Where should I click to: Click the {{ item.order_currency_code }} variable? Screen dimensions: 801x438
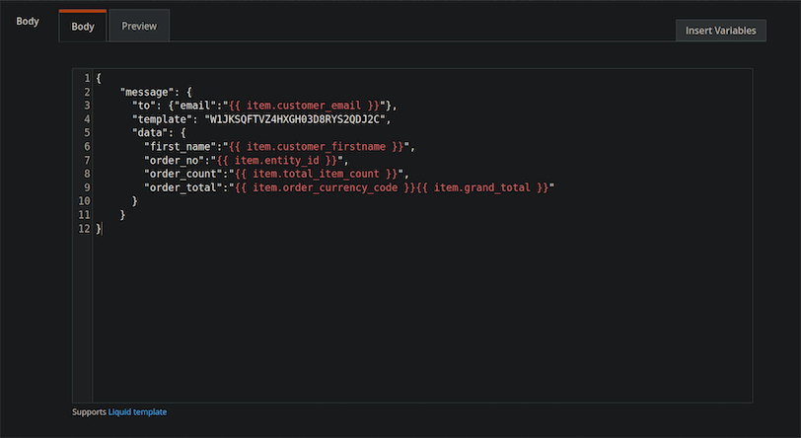tap(325, 187)
